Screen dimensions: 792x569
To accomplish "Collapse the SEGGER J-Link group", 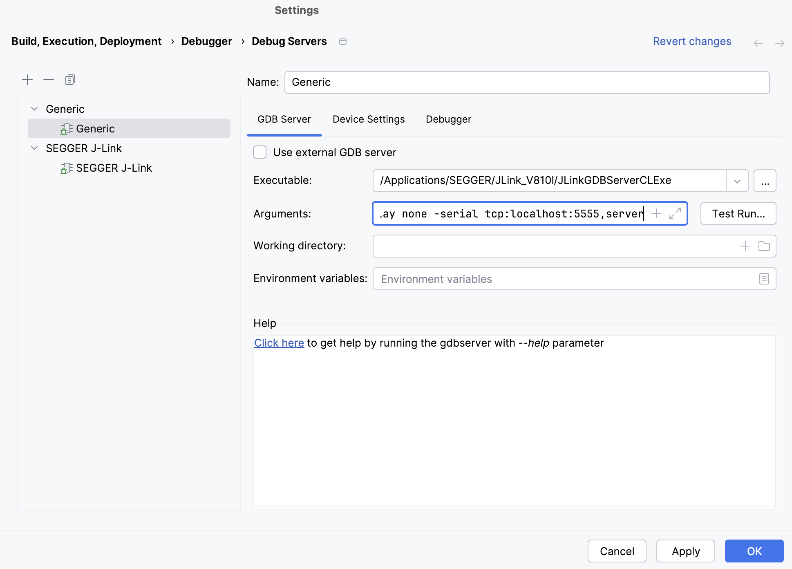I will (34, 148).
